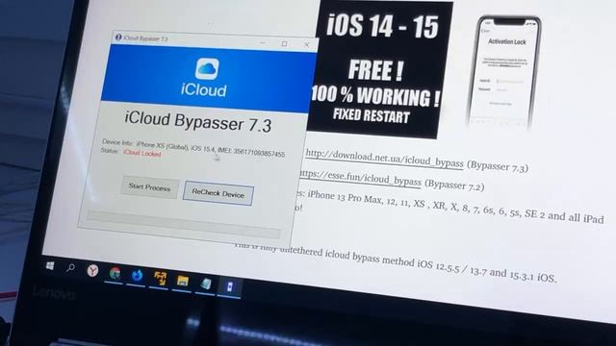Click the IMEI number in Device Info
The image size is (616, 346).
click(x=259, y=152)
